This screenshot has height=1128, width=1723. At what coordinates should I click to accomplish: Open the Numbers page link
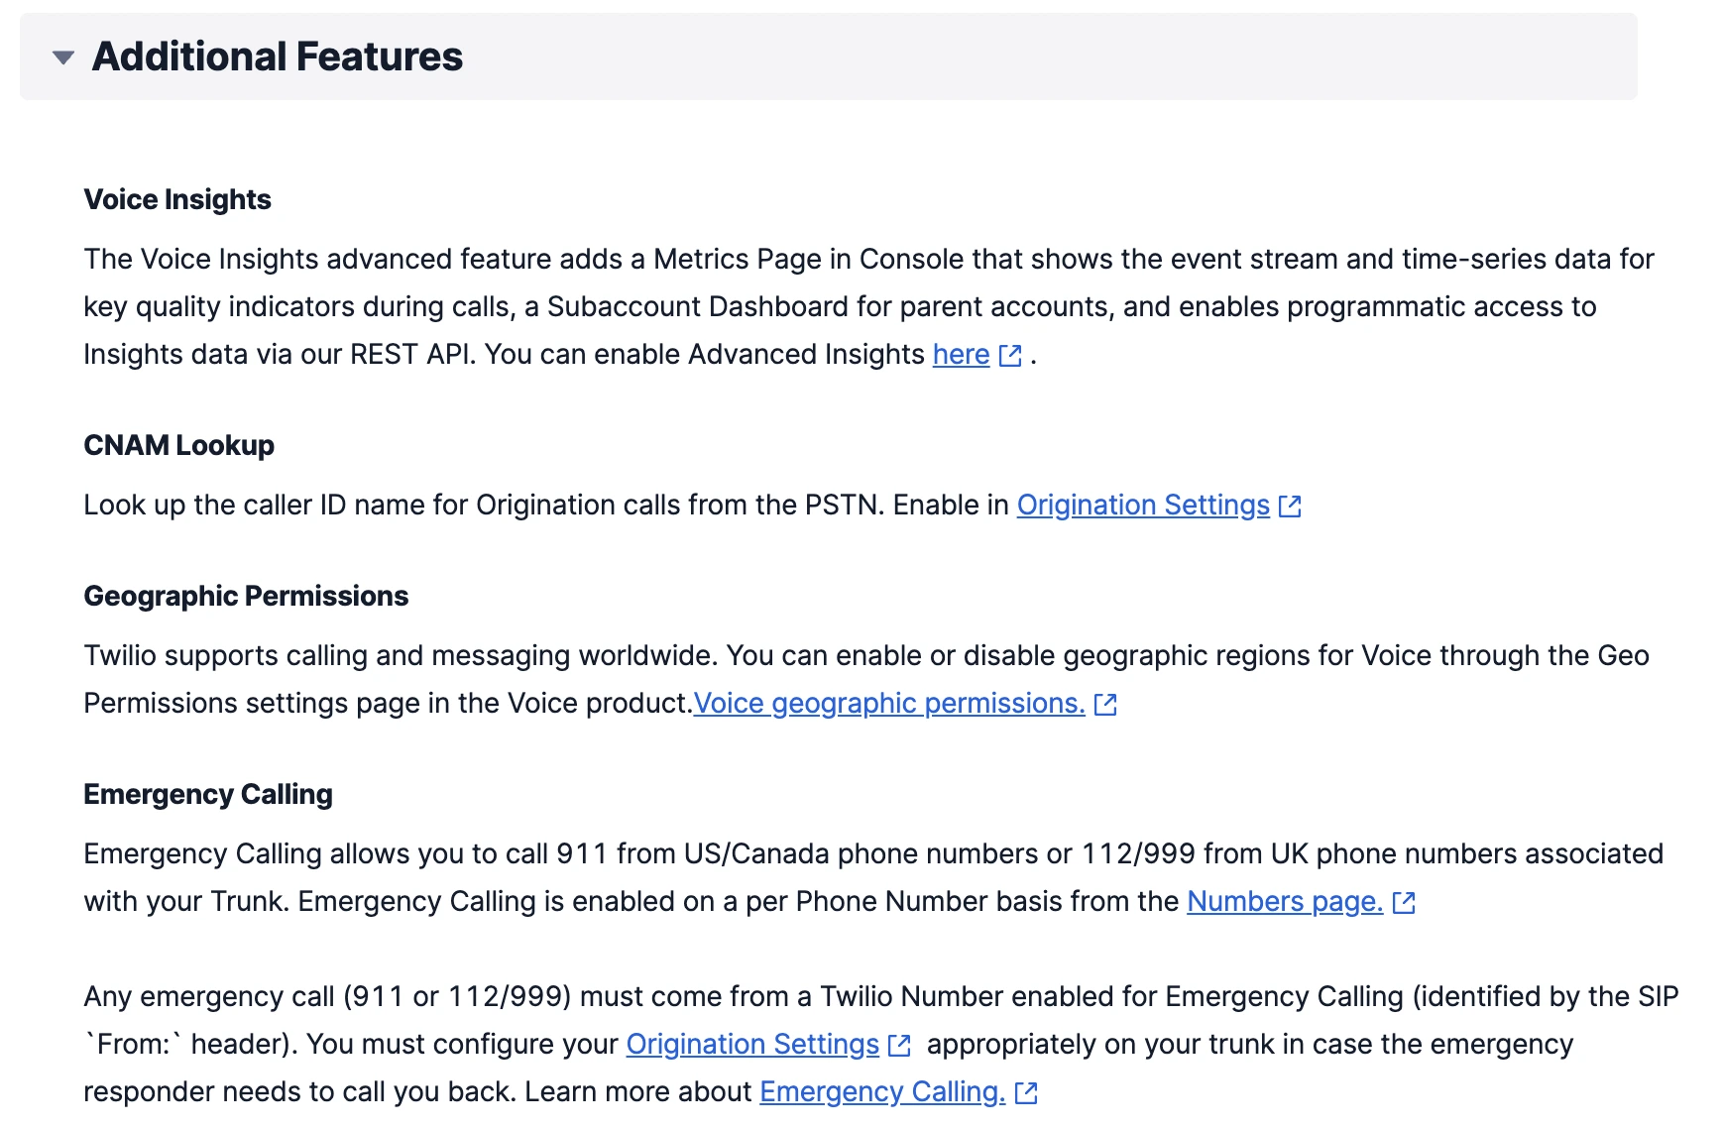click(1283, 902)
